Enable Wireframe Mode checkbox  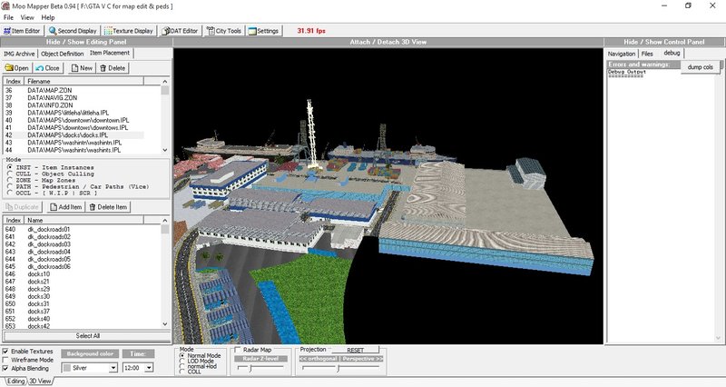coord(5,360)
